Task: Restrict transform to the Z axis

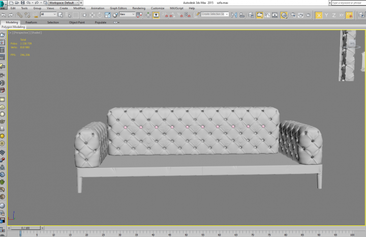Action: 334,15
